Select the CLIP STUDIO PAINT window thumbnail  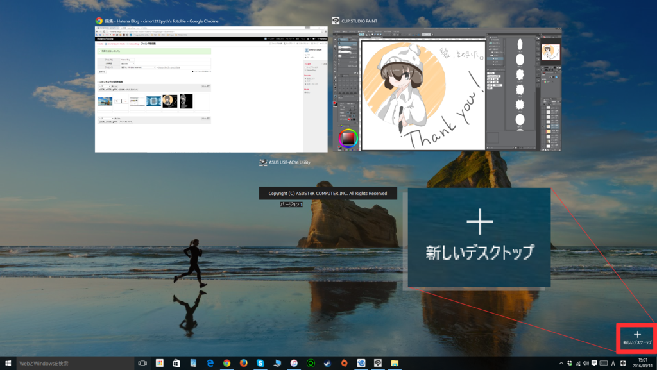point(447,89)
